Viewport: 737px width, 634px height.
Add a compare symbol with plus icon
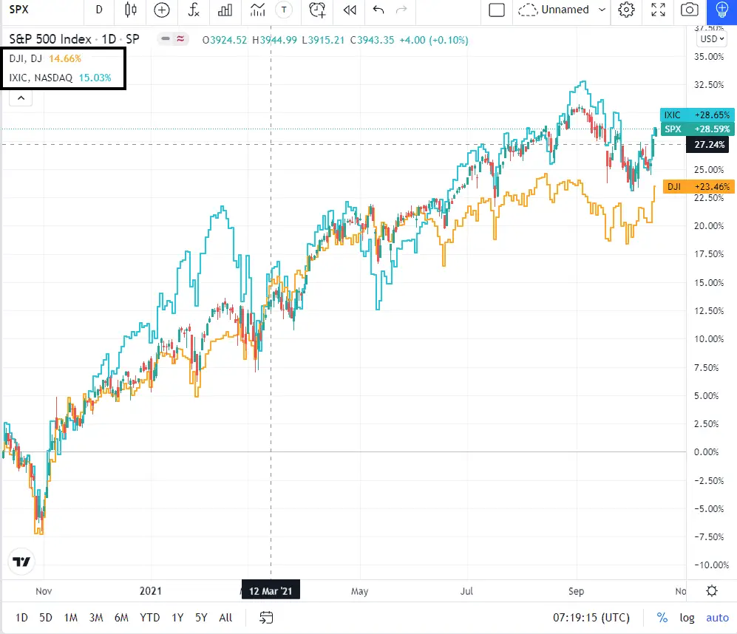tap(162, 10)
